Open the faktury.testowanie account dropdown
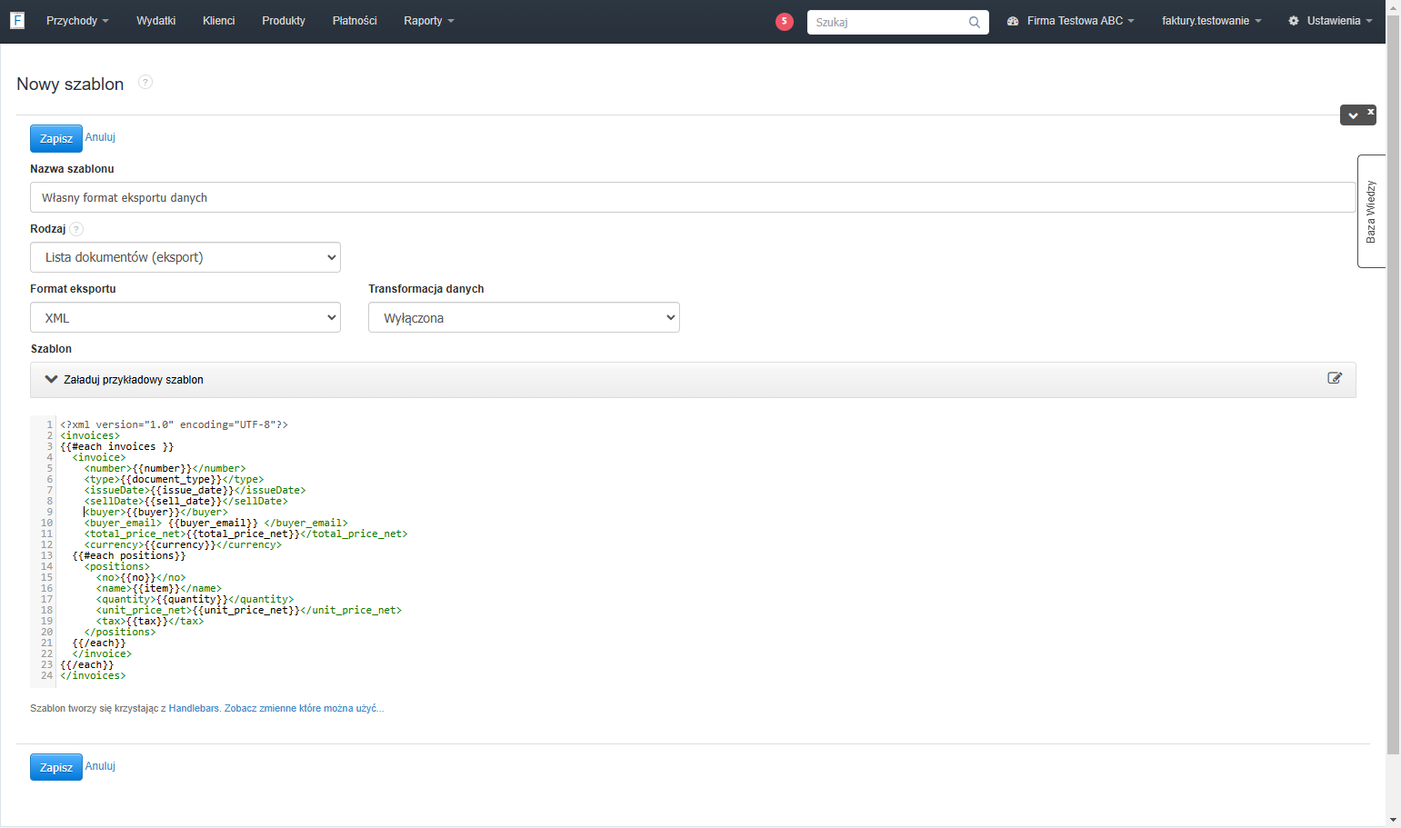The height and width of the screenshot is (828, 1401). pos(1211,21)
